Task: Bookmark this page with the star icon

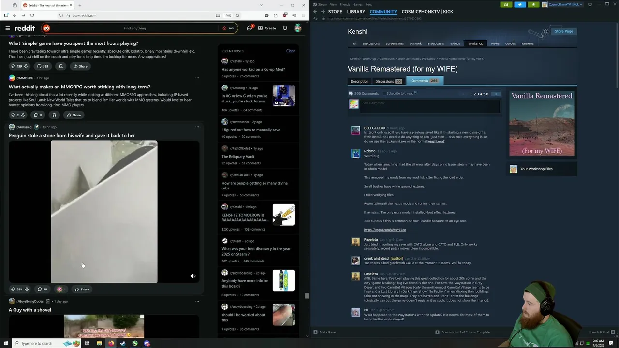Action: coord(237,15)
